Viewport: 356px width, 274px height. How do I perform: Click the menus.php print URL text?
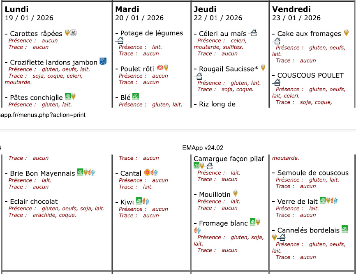tap(43, 115)
